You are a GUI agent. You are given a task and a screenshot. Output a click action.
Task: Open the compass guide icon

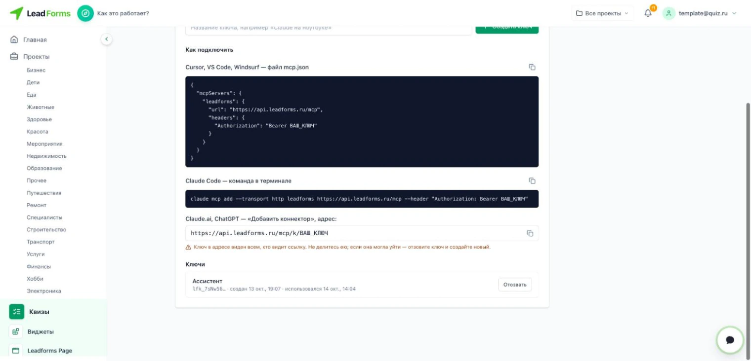[x=85, y=13]
